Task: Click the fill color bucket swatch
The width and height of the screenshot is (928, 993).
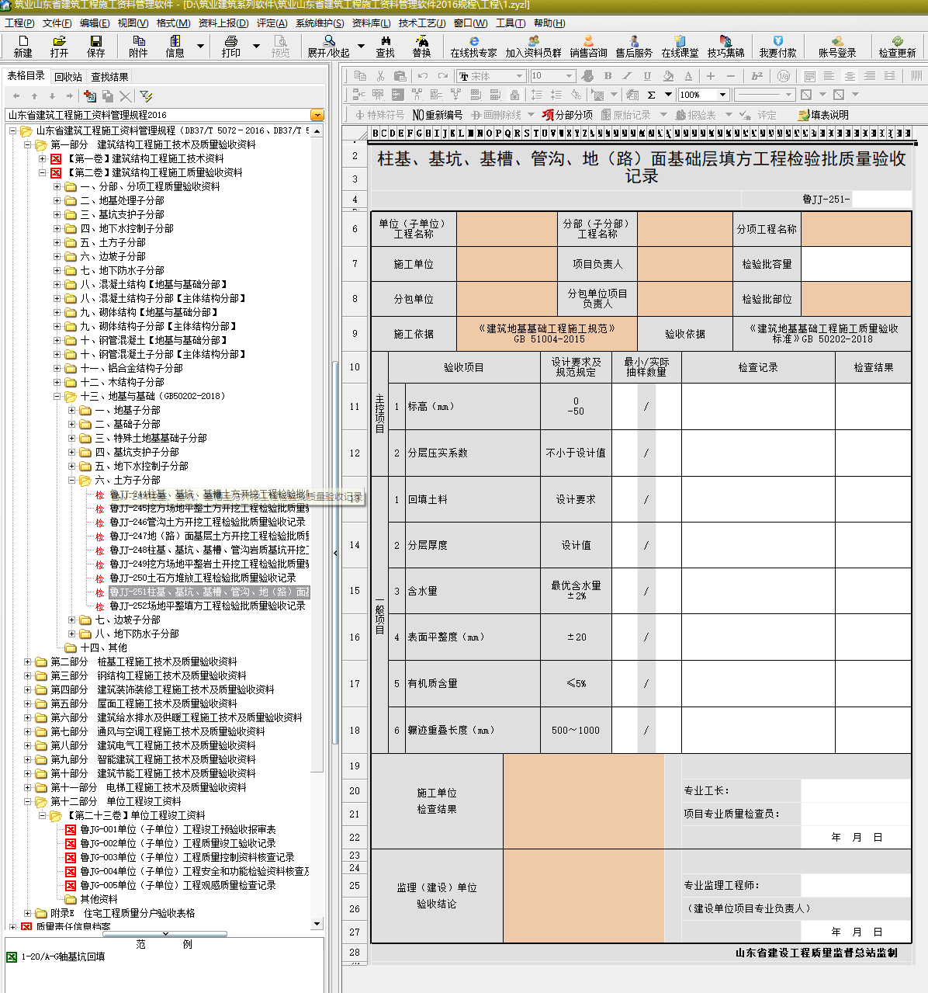Action: tap(668, 75)
